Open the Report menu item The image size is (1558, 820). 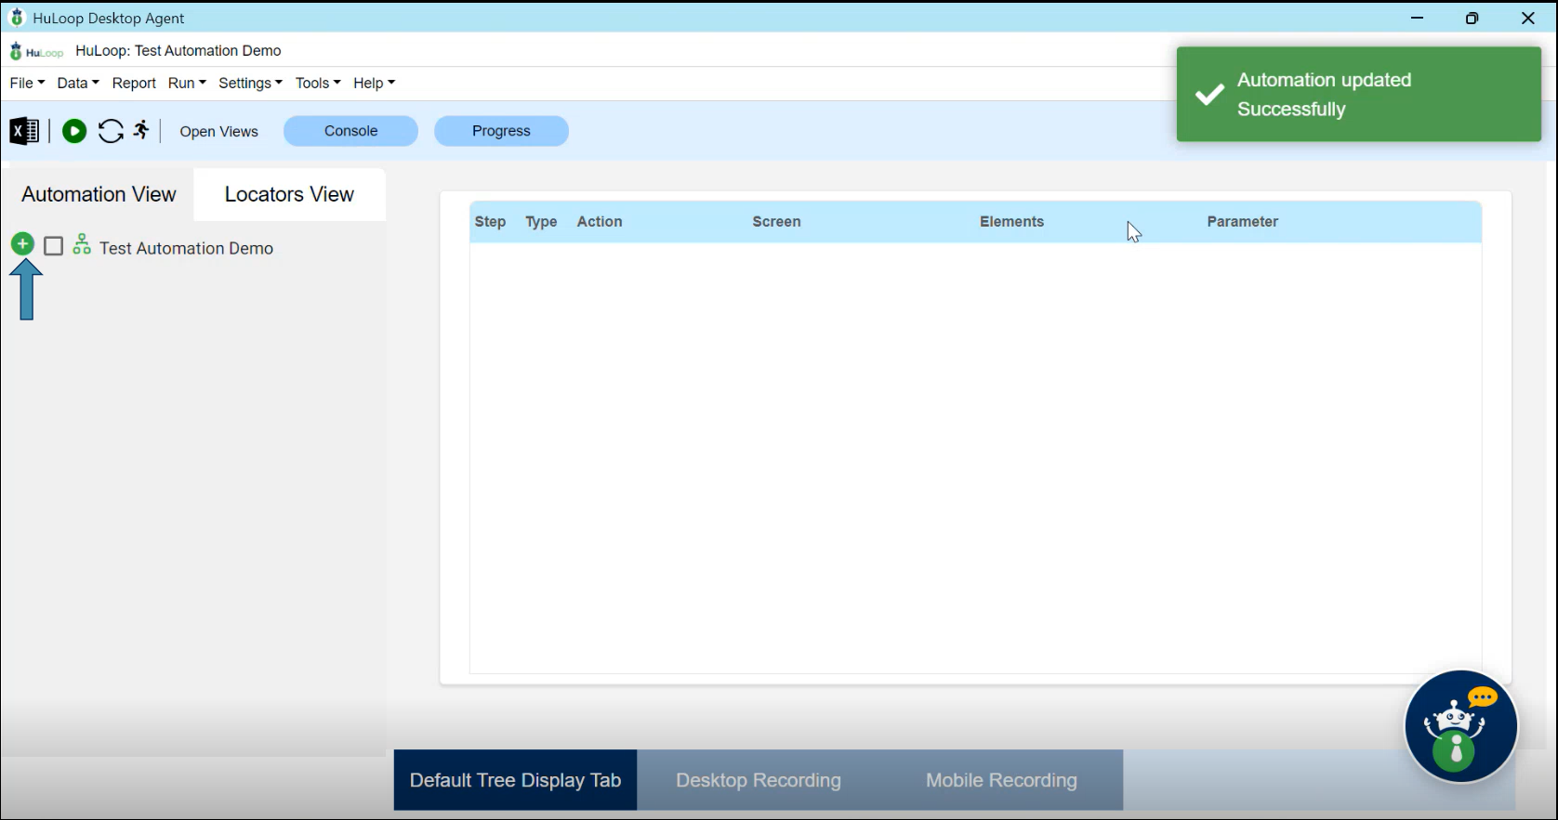coord(134,84)
